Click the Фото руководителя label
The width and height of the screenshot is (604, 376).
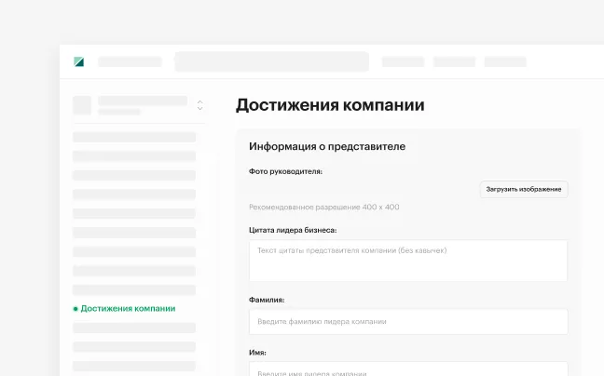click(x=285, y=171)
